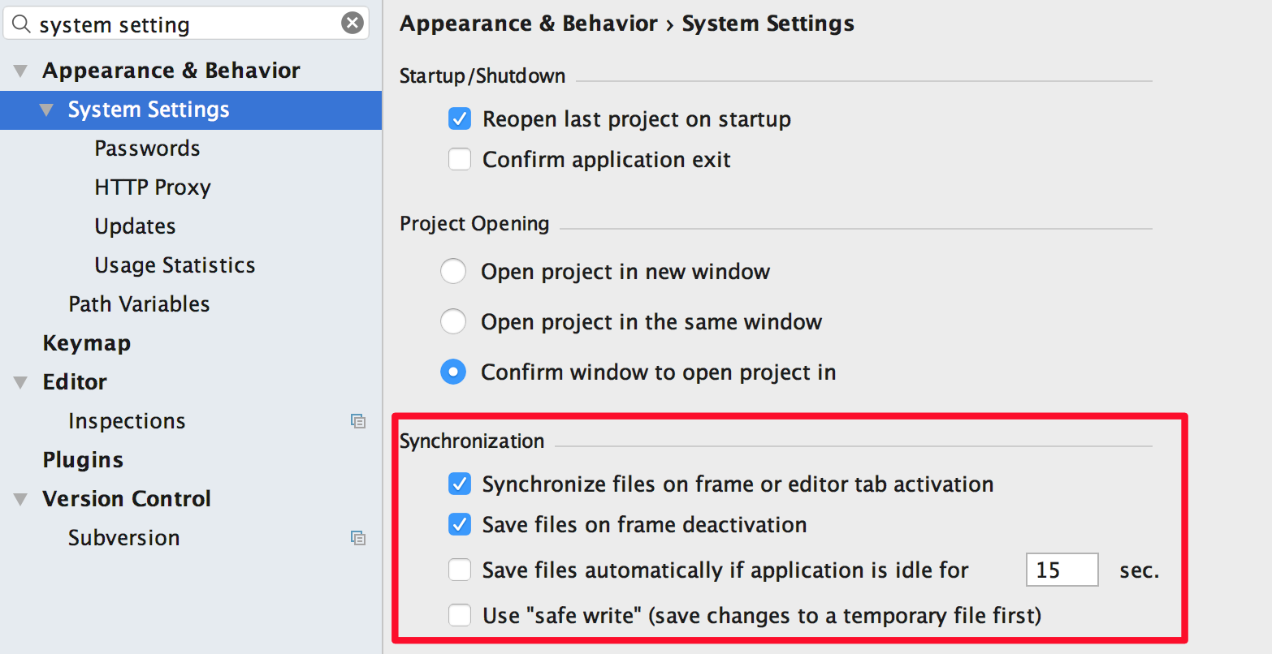Disable Save files on frame deactivation
This screenshot has height=654, width=1272.
click(460, 524)
